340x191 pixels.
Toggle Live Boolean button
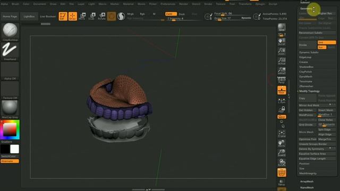pyautogui.click(x=48, y=16)
